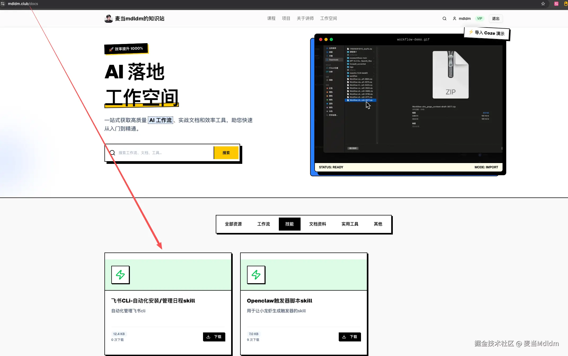Click lightning icon on 飞书CLI skill card
568x356 pixels.
(120, 275)
